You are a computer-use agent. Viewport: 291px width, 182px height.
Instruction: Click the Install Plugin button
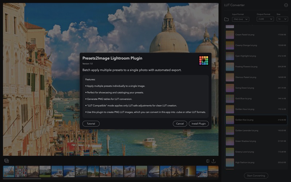coord(199,124)
